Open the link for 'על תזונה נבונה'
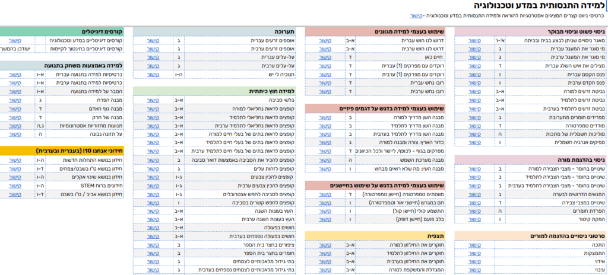608x275 pixels. [15, 134]
